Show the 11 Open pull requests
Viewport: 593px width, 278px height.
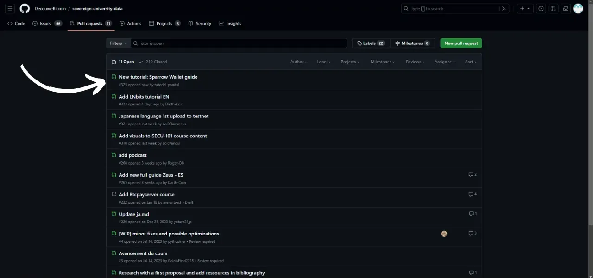tap(123, 62)
